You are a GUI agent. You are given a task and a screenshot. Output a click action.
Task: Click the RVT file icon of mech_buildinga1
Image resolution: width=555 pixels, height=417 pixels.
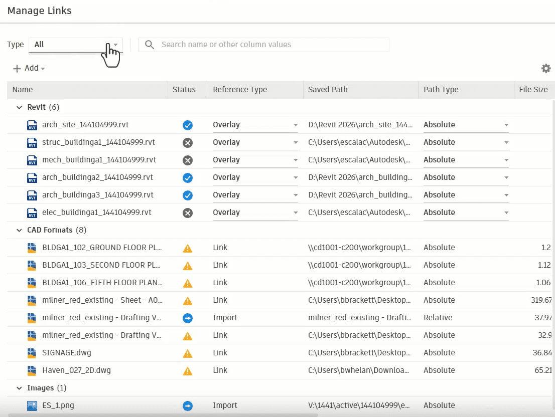click(32, 160)
